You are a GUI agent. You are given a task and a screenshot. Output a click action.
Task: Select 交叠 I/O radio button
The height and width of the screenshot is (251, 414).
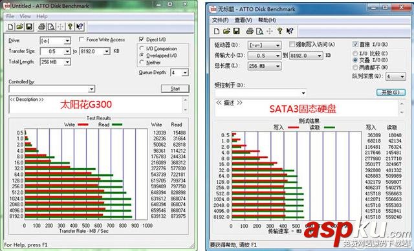click(x=355, y=60)
